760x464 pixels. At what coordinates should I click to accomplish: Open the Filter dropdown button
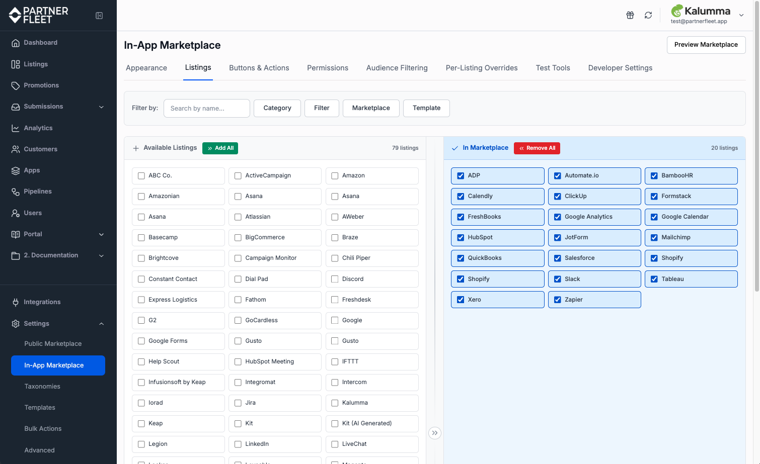coord(322,108)
